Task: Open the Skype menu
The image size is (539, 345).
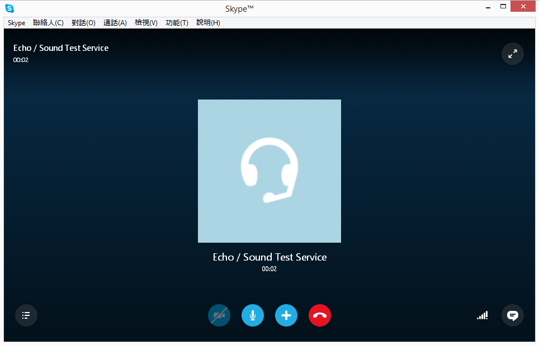Action: 16,23
